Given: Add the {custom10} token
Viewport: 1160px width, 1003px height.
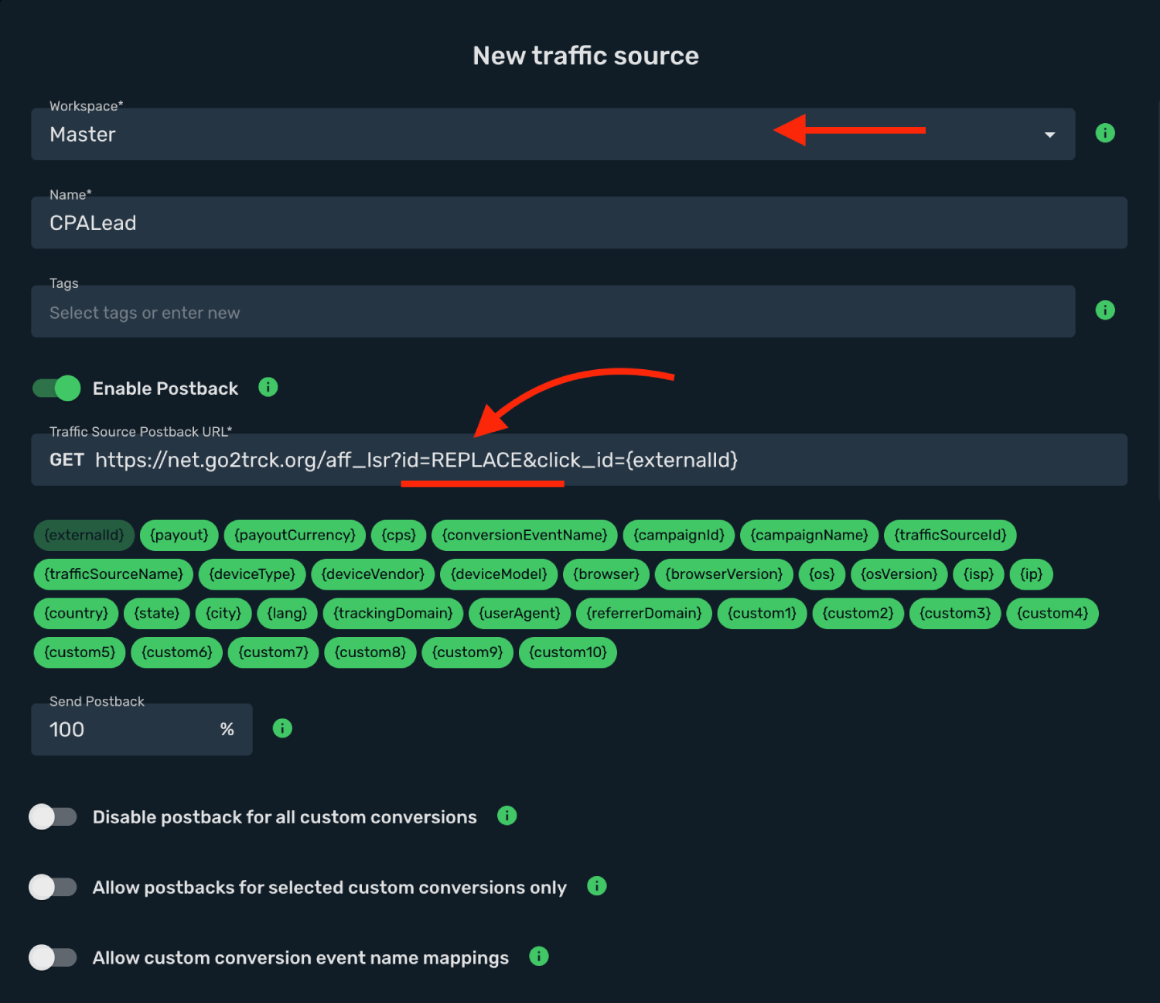Looking at the screenshot, I should click(568, 652).
